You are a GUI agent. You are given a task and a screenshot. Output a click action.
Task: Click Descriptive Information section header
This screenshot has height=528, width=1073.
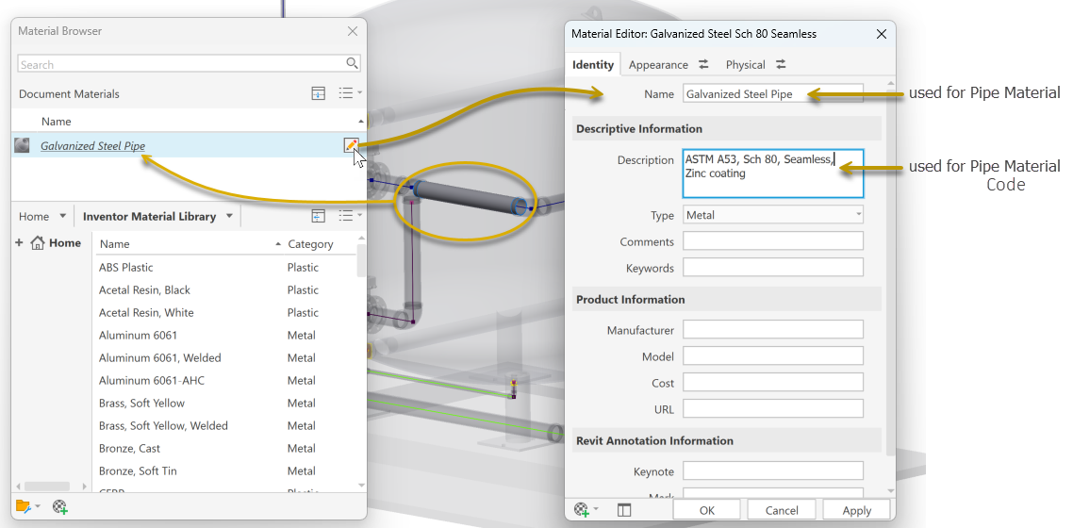727,128
